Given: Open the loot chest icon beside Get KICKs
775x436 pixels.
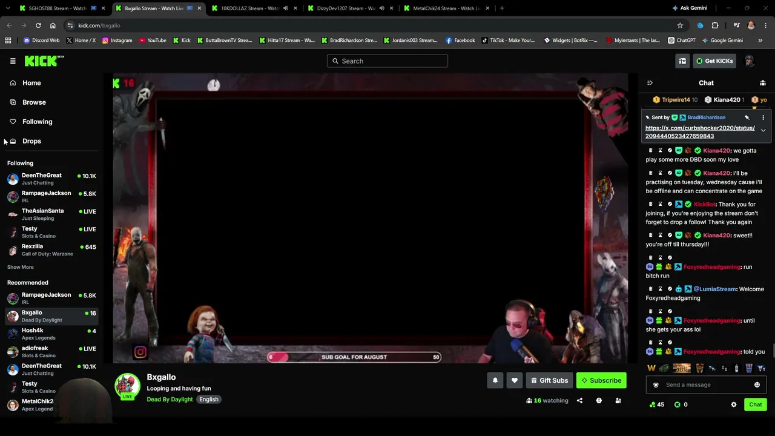Looking at the screenshot, I should [682, 61].
